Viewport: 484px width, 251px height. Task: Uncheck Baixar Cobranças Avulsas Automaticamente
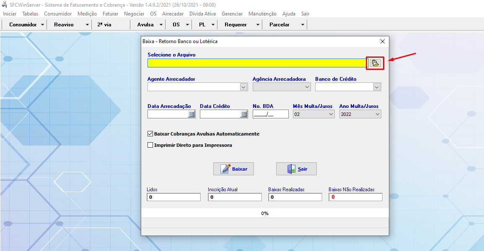tap(150, 134)
